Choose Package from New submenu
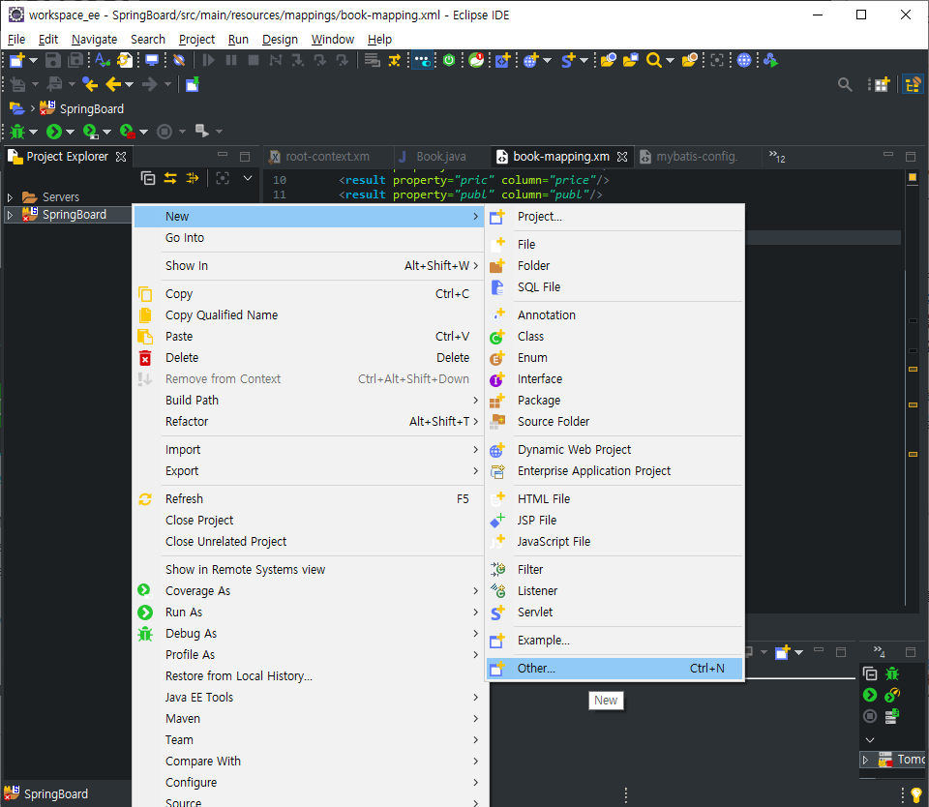929x807 pixels. [614, 401]
